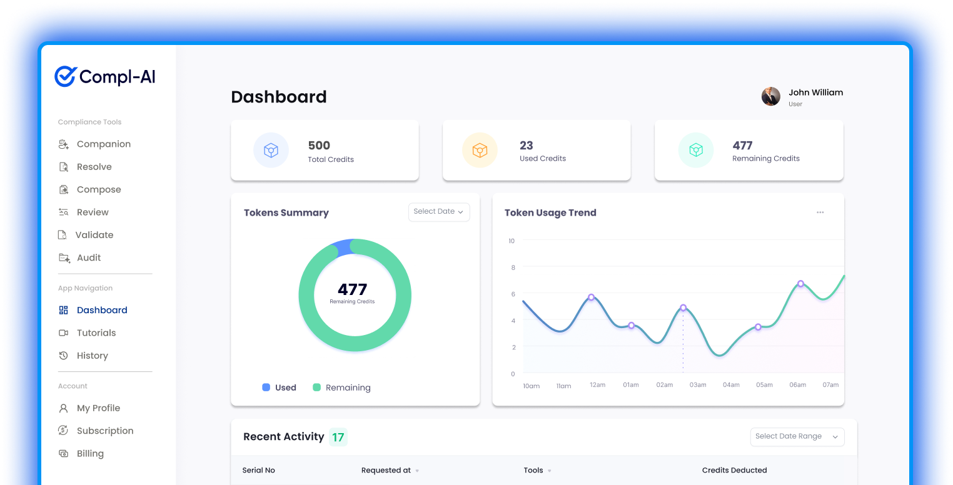Image resolution: width=953 pixels, height=485 pixels.
Task: Click the 03am data point on trend chart
Action: [x=683, y=307]
